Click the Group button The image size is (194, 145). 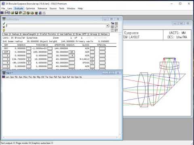[x=94, y=34]
